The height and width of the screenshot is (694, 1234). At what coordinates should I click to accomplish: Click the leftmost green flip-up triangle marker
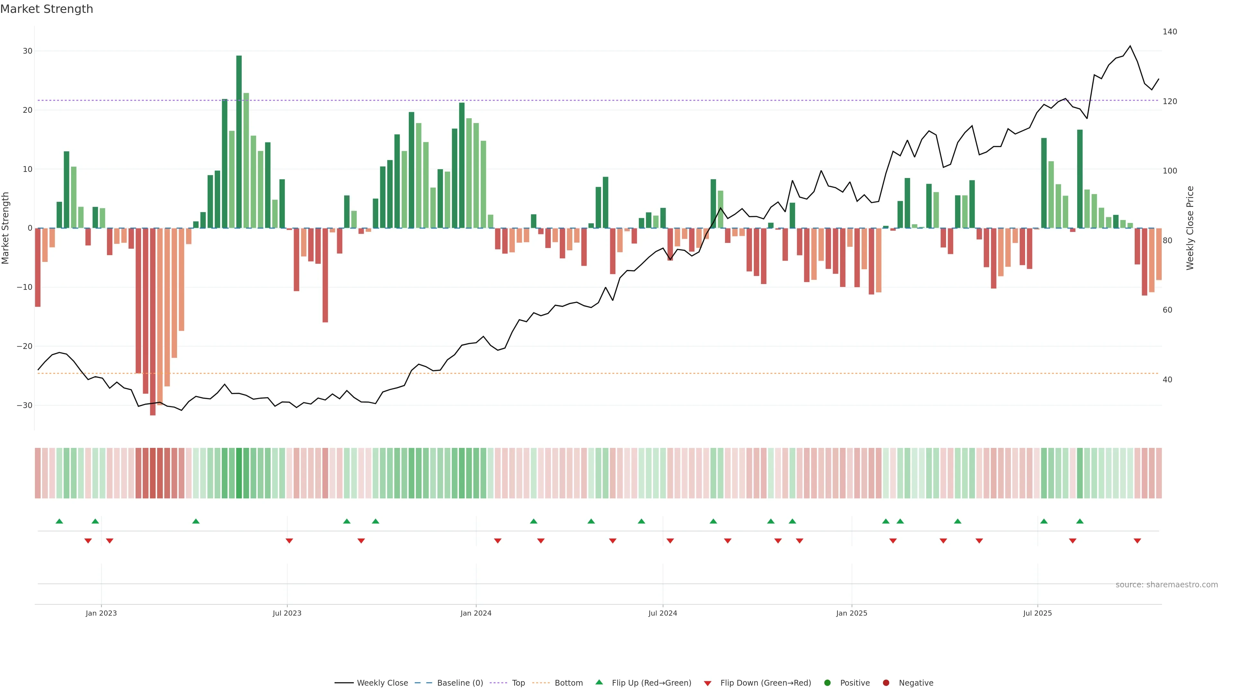(59, 521)
